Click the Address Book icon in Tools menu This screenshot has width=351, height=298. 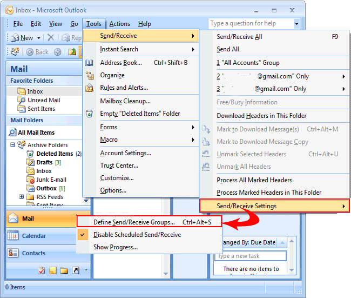click(89, 63)
